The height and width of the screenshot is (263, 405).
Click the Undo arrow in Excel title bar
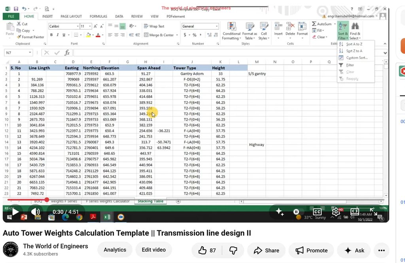[24, 9]
